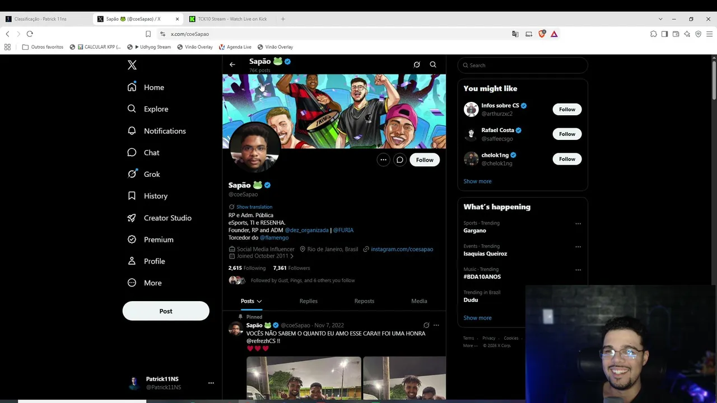The height and width of the screenshot is (403, 717).
Task: Click the translate page icon in the address bar
Action: [515, 34]
